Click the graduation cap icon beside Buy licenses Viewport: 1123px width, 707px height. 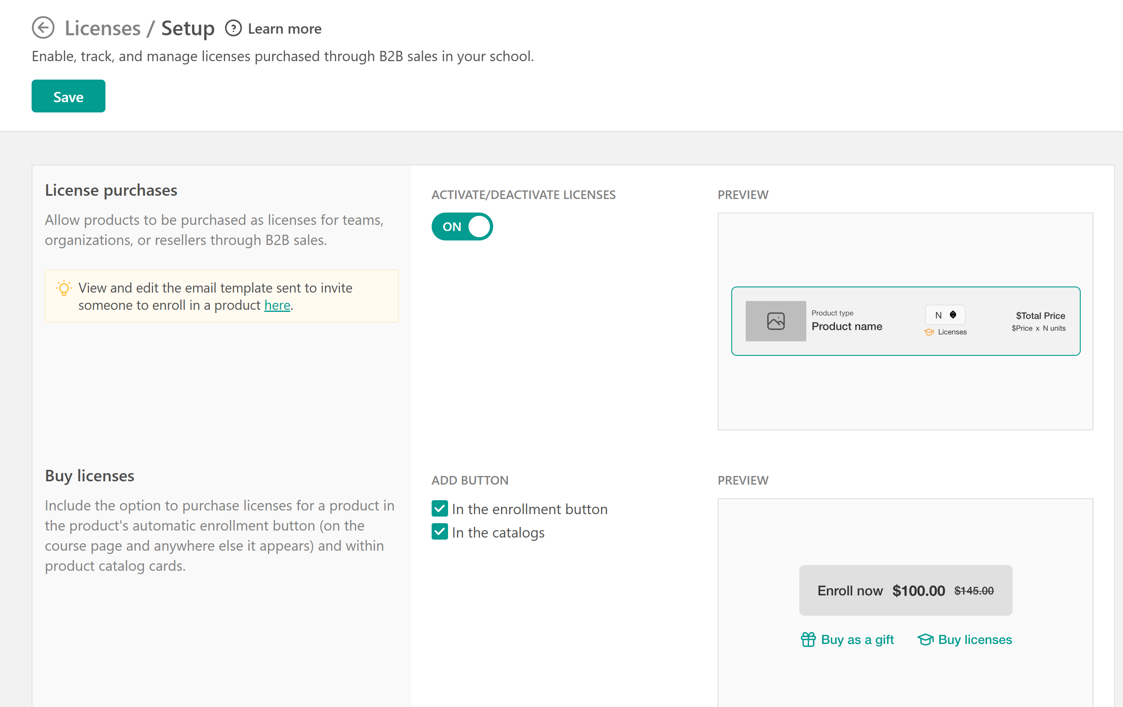coord(925,639)
